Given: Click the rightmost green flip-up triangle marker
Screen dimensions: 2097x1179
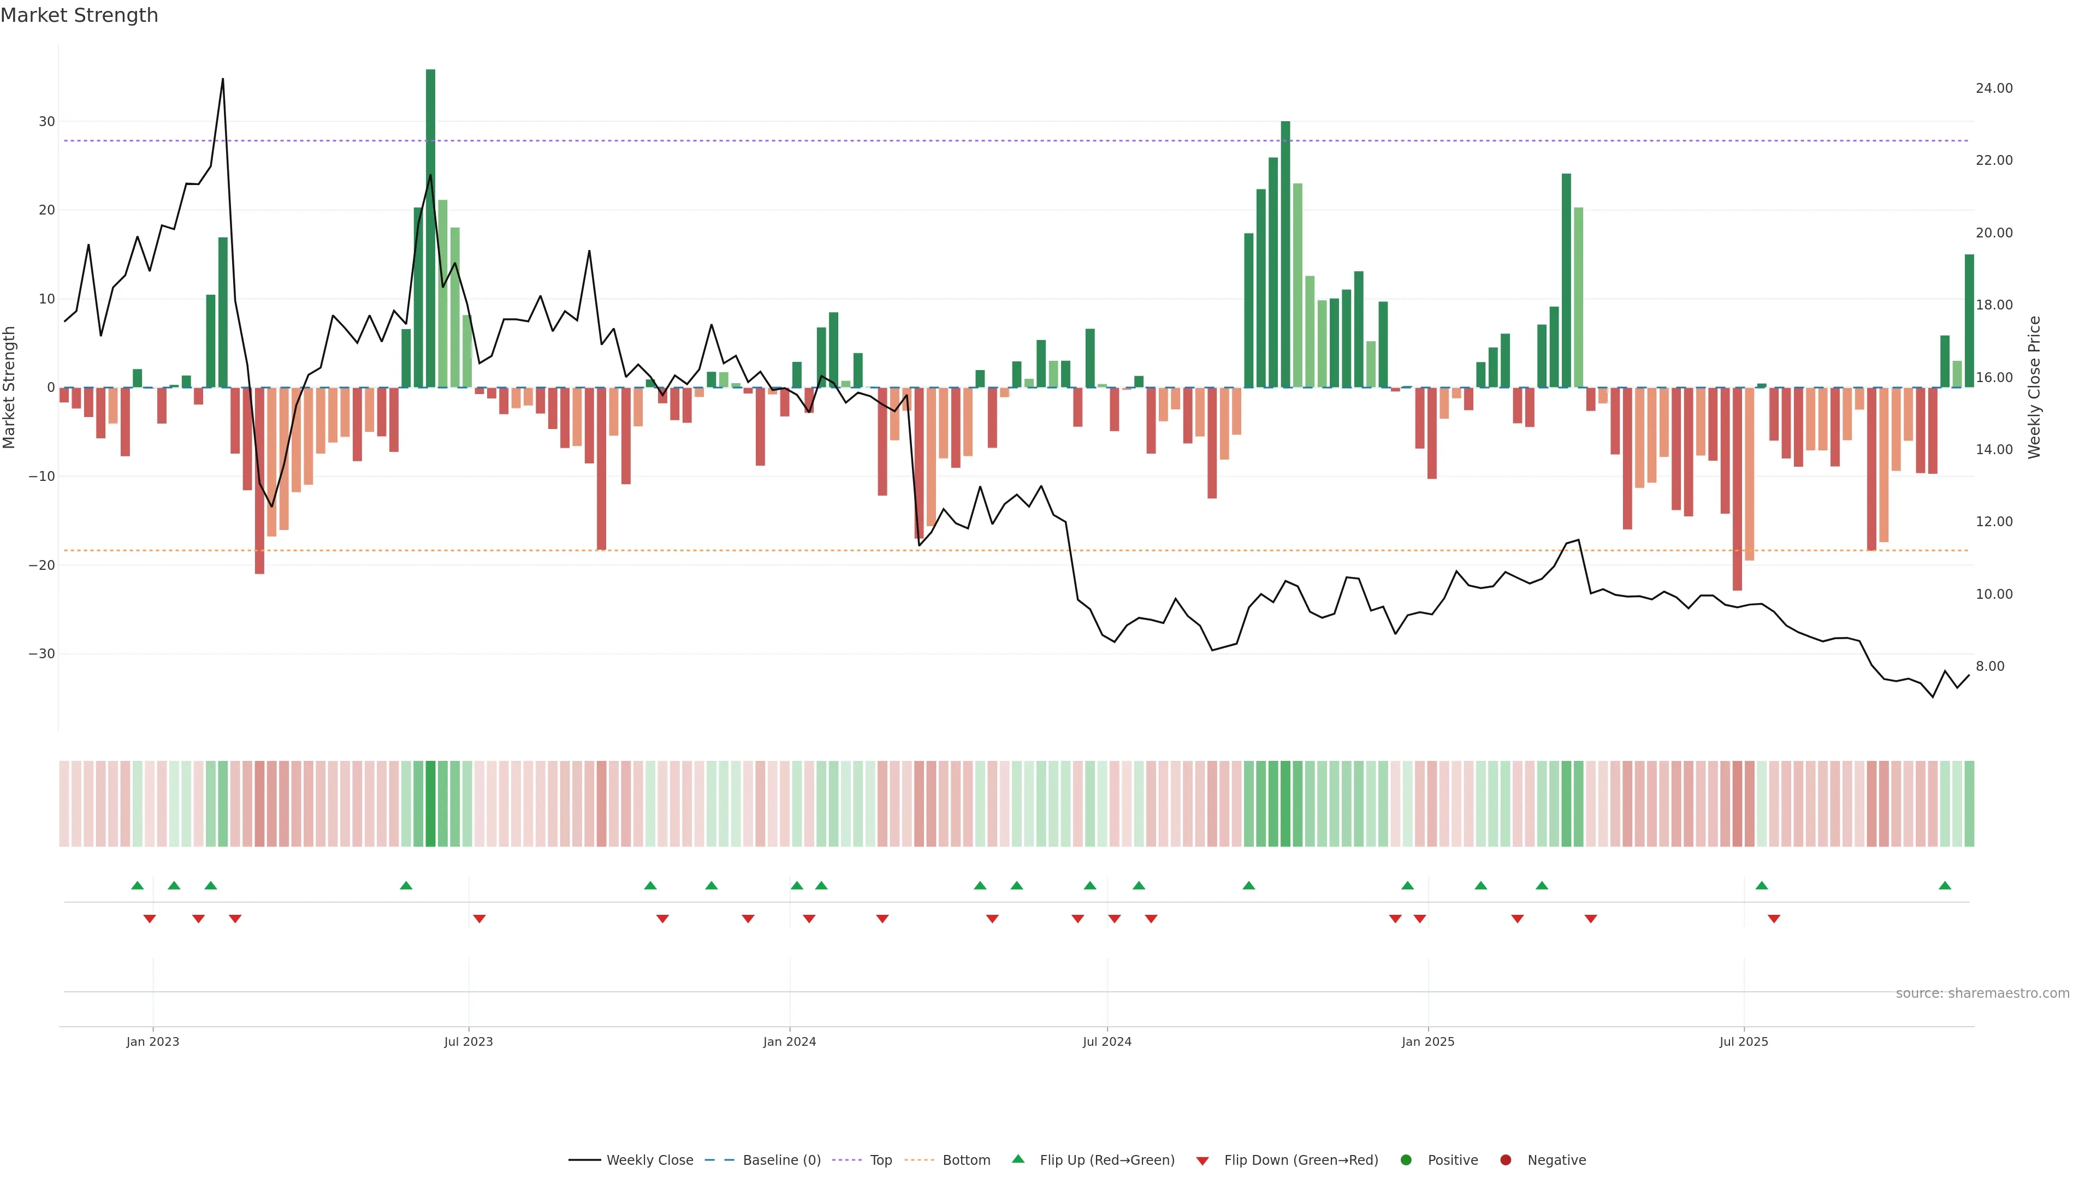Looking at the screenshot, I should pos(1945,885).
